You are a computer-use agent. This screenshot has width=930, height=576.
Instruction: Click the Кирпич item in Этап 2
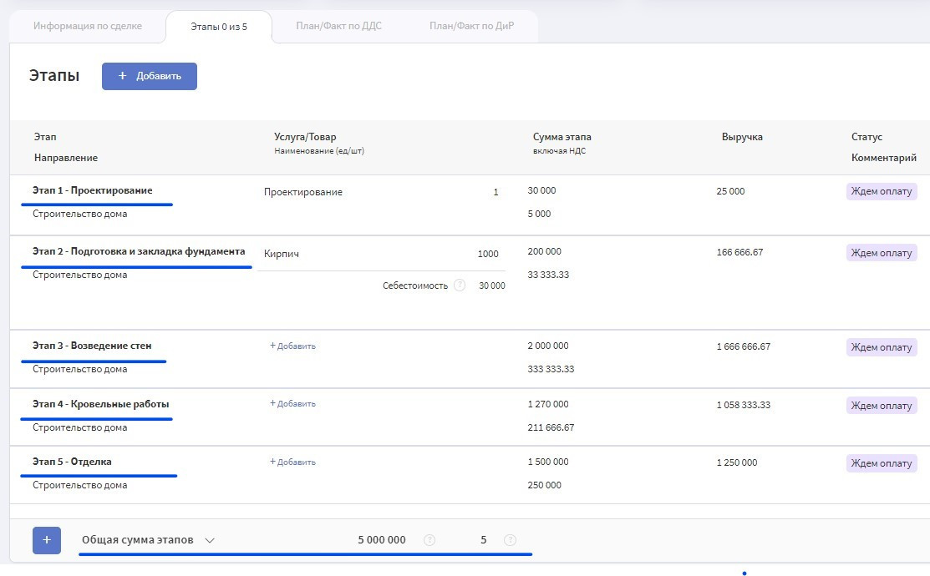point(282,254)
